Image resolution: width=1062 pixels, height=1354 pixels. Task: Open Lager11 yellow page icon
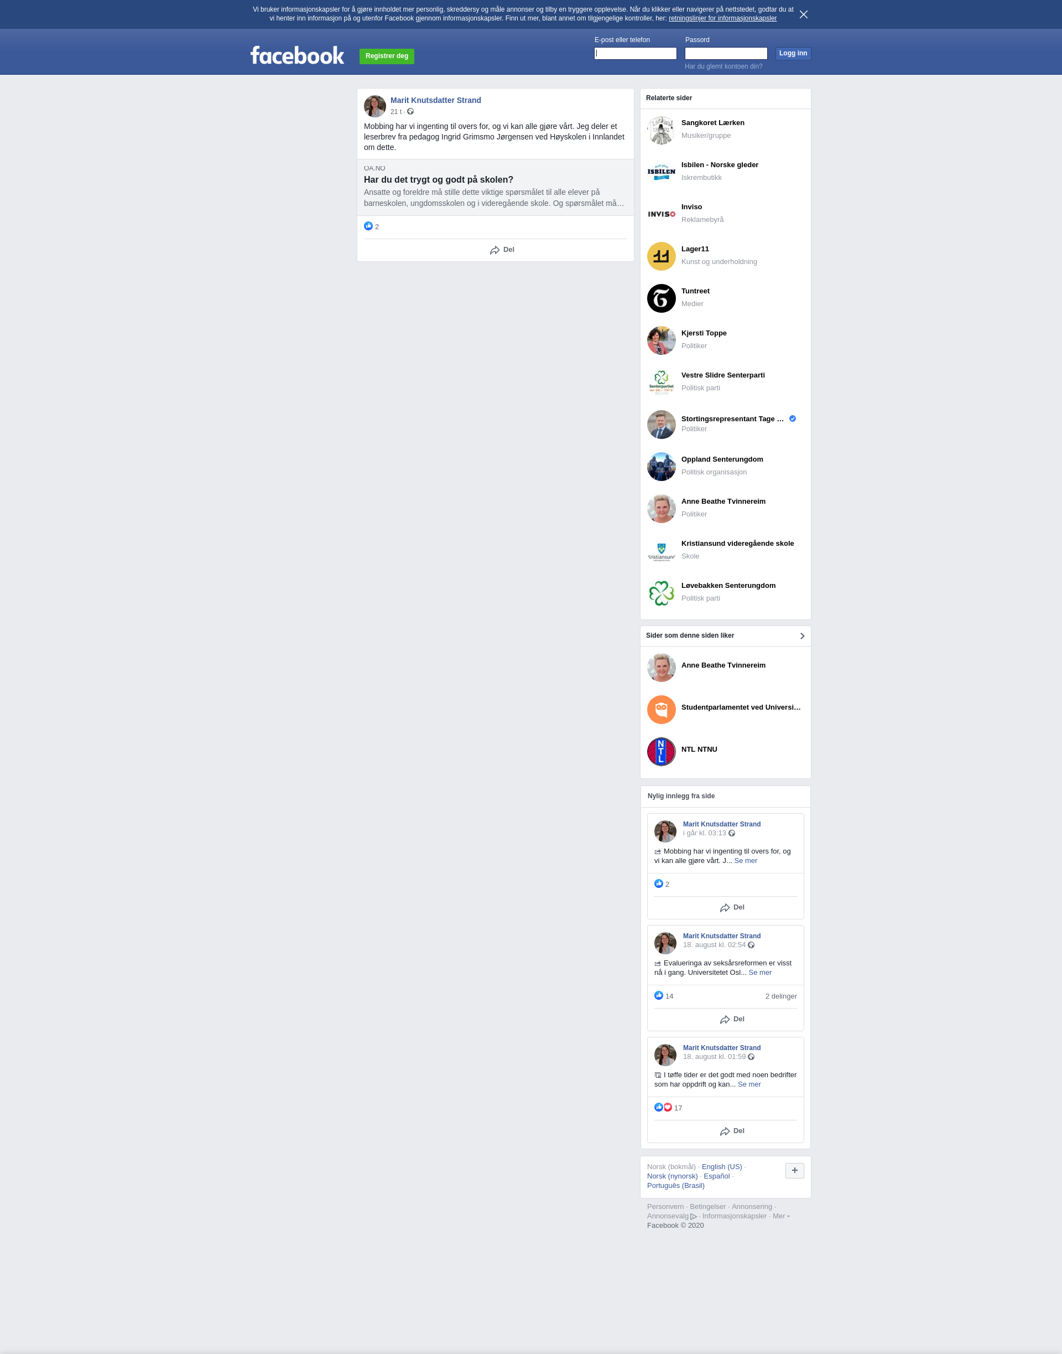pos(661,256)
